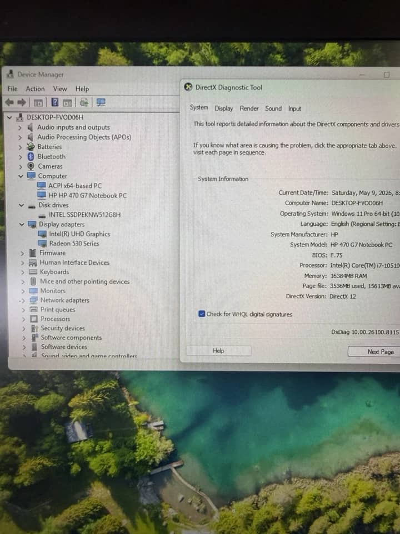Image resolution: width=400 pixels, height=534 pixels.
Task: Expand the Firmware node arrow
Action: [22, 254]
